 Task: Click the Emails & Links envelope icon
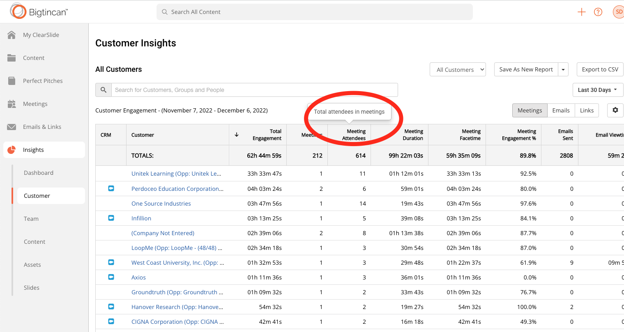pos(12,127)
